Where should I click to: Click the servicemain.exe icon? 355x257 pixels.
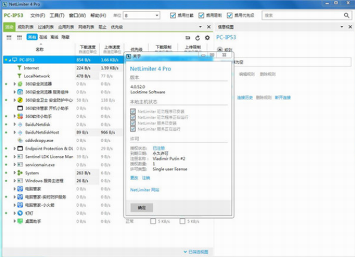(20, 165)
